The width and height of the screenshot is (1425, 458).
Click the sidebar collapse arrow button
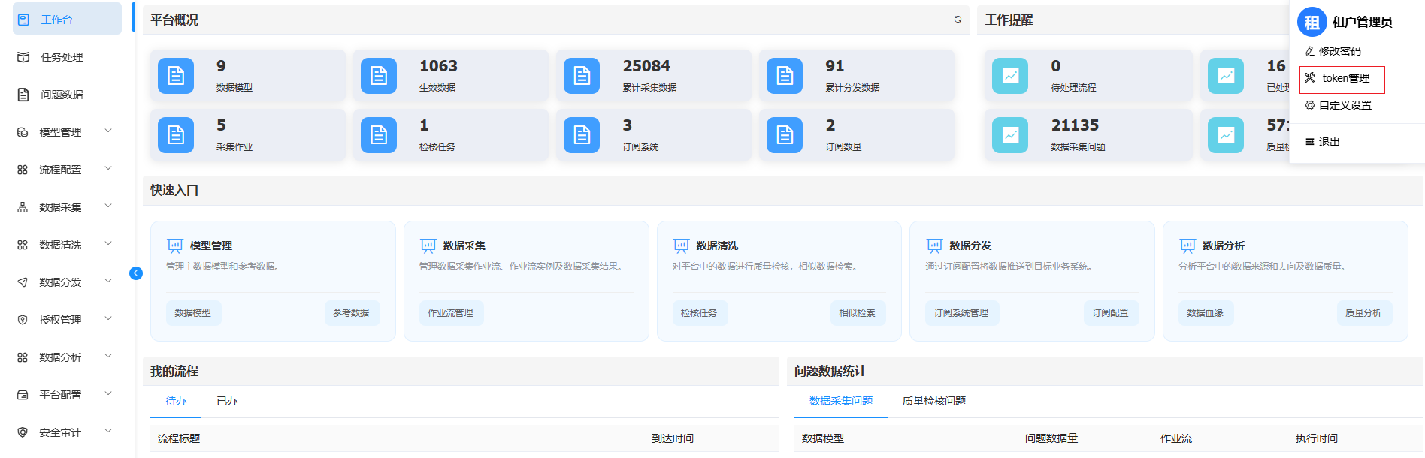(136, 273)
